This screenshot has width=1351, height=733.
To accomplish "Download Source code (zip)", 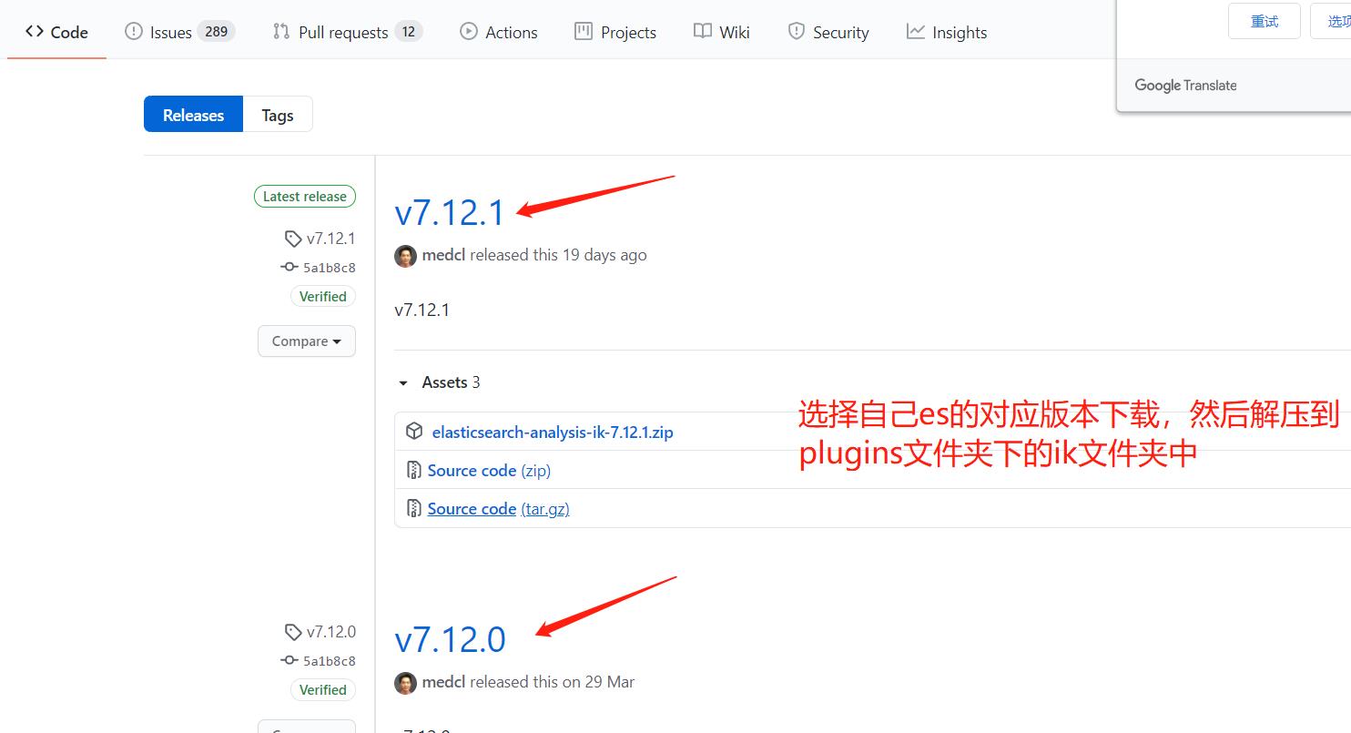I will pos(489,471).
